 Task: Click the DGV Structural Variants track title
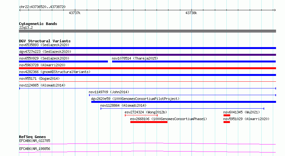point(45,41)
